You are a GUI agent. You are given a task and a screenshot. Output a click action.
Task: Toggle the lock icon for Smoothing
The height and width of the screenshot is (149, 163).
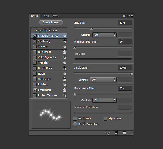pyautogui.click(x=64, y=90)
